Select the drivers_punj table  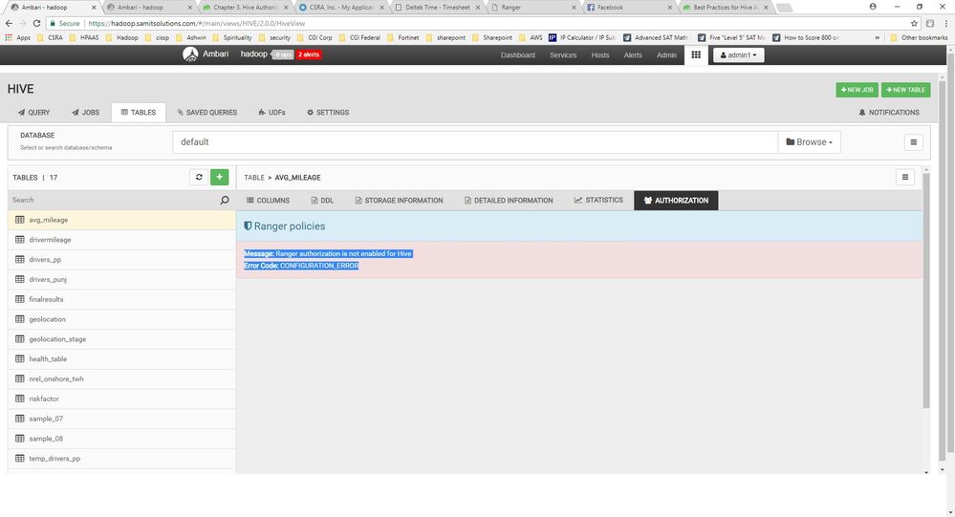pos(121,279)
